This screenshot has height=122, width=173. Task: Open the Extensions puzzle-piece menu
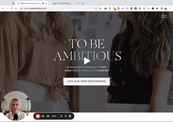(x=157, y=8)
